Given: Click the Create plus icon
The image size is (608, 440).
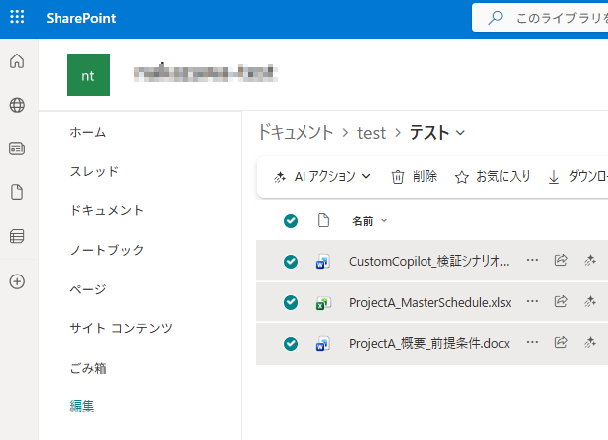Looking at the screenshot, I should click(17, 280).
